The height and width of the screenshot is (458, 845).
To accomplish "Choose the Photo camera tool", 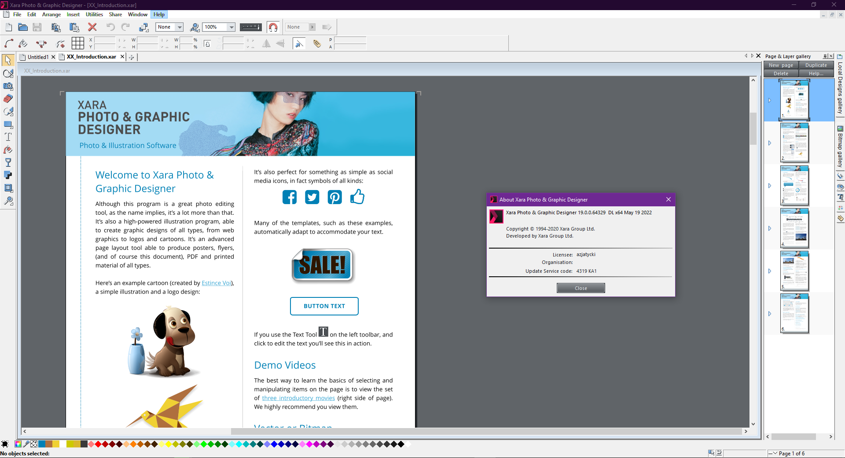I will [8, 86].
